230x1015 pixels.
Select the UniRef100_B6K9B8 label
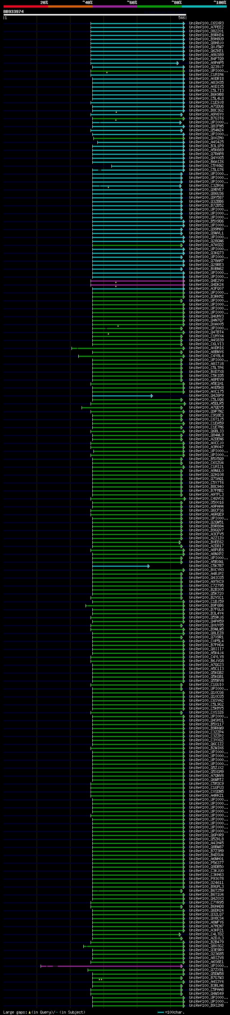[x=206, y=95]
